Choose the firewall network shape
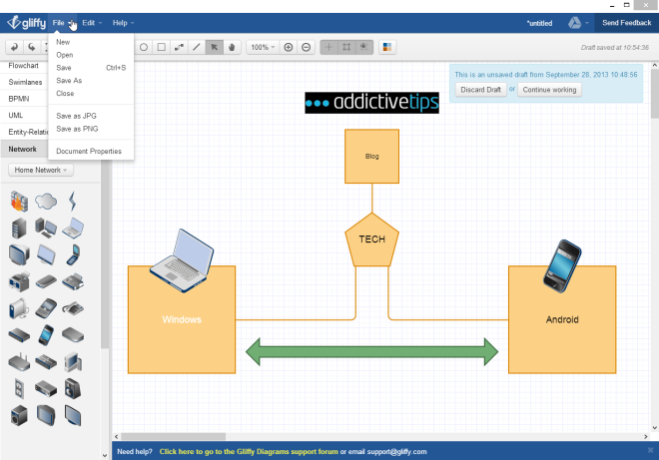This screenshot has width=659, height=460. tap(19, 201)
